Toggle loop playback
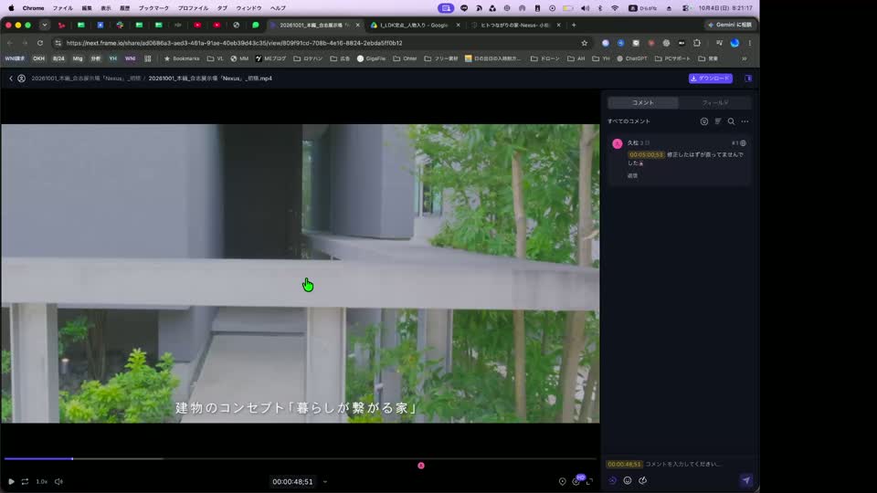 pos(26,481)
